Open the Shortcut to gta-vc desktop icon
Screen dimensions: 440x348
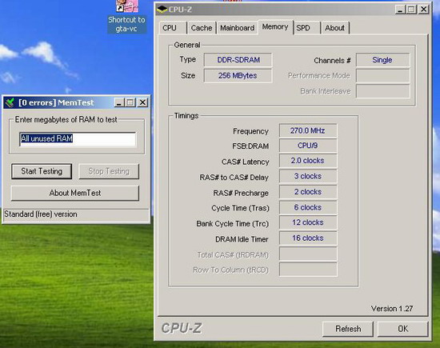pyautogui.click(x=127, y=16)
